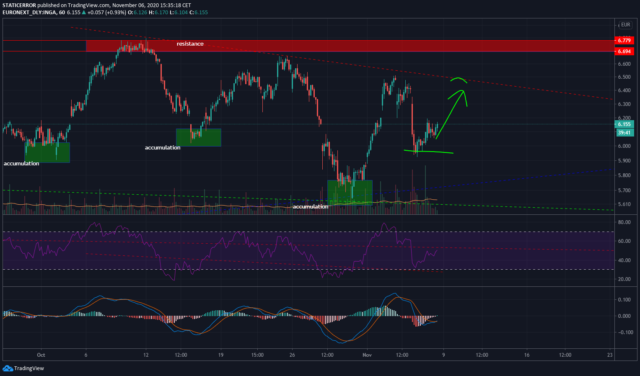
Task: Click the 16 date axis label
Action: point(527,355)
